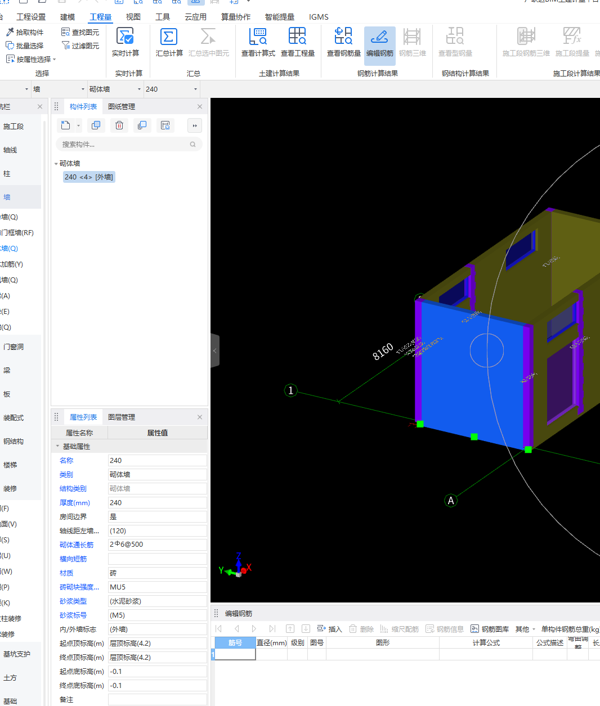This screenshot has width=600, height=706.
Task: Select 施工段 in the navigation sidebar
Action: [14, 127]
